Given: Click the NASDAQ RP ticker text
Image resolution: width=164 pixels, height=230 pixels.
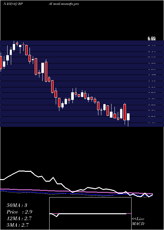Looking at the screenshot, I should (13, 4).
